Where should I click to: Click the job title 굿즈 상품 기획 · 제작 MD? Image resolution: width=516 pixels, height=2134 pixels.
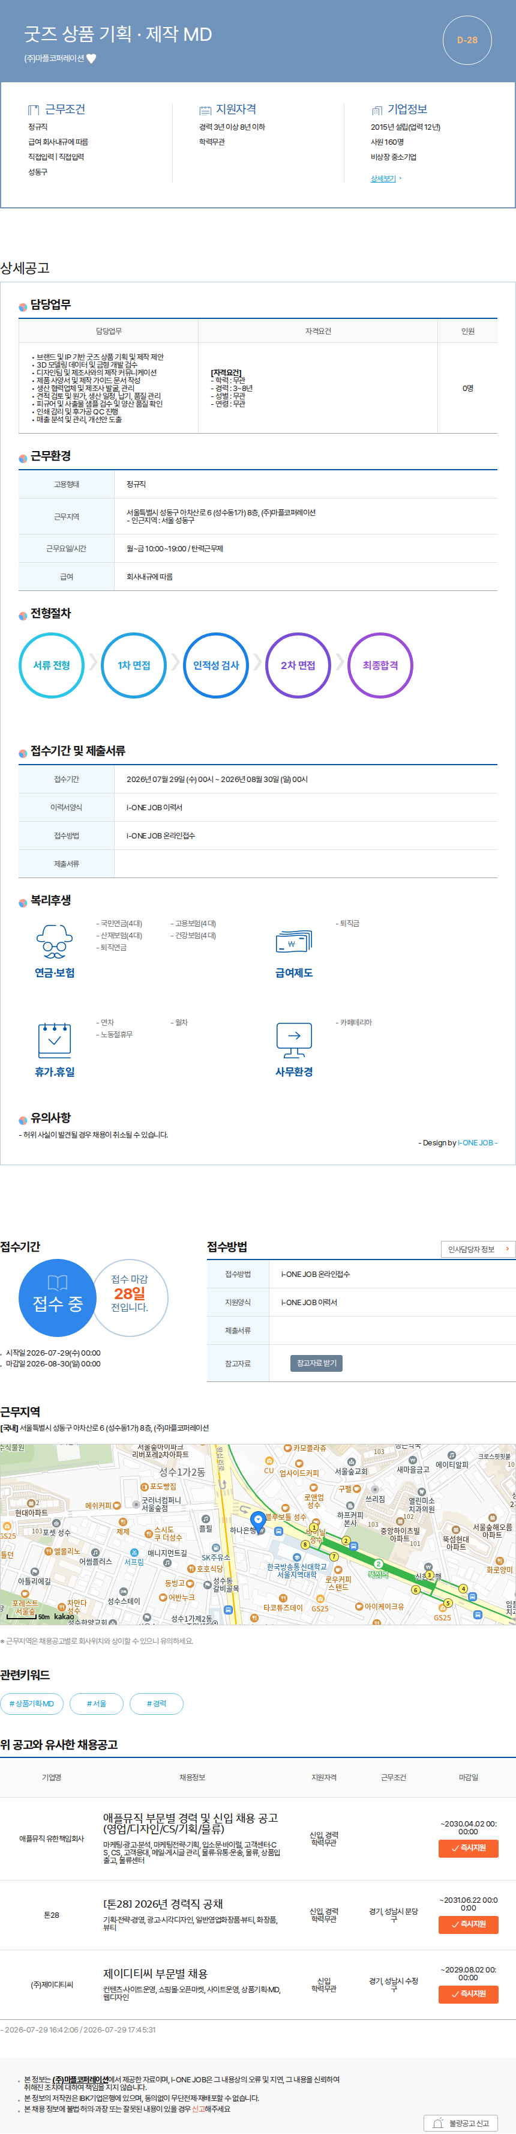point(118,34)
